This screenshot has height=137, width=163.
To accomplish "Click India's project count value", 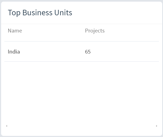I will 88,52.
